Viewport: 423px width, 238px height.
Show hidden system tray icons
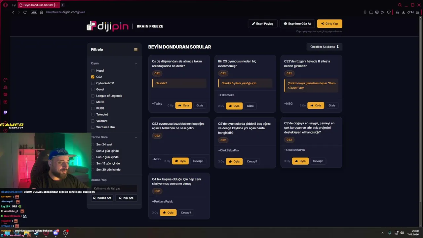[x=382, y=233]
